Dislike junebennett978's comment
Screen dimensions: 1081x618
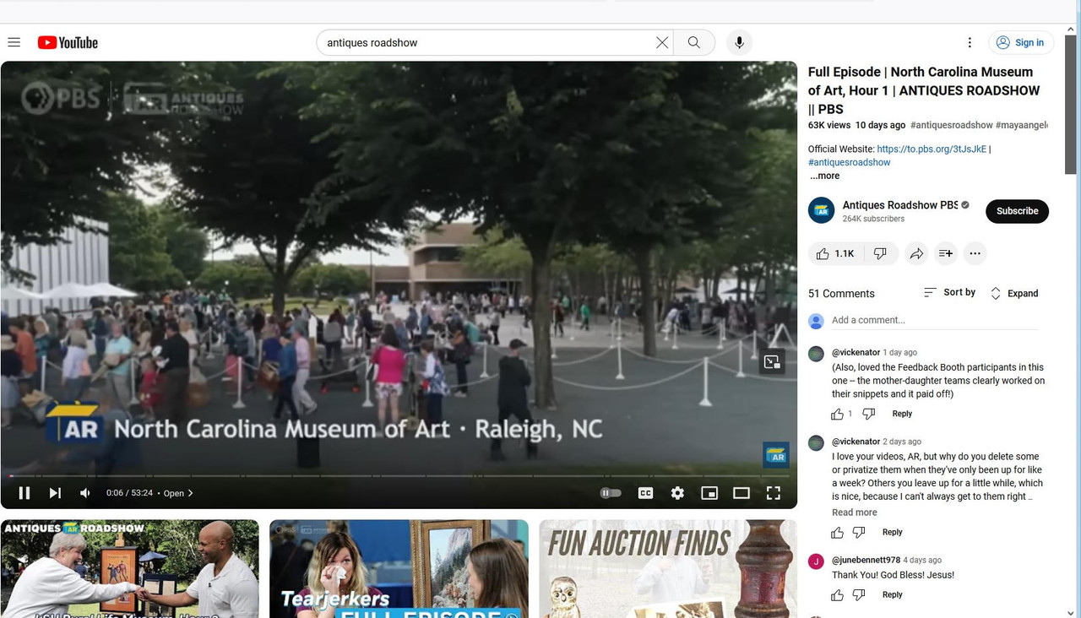point(859,594)
